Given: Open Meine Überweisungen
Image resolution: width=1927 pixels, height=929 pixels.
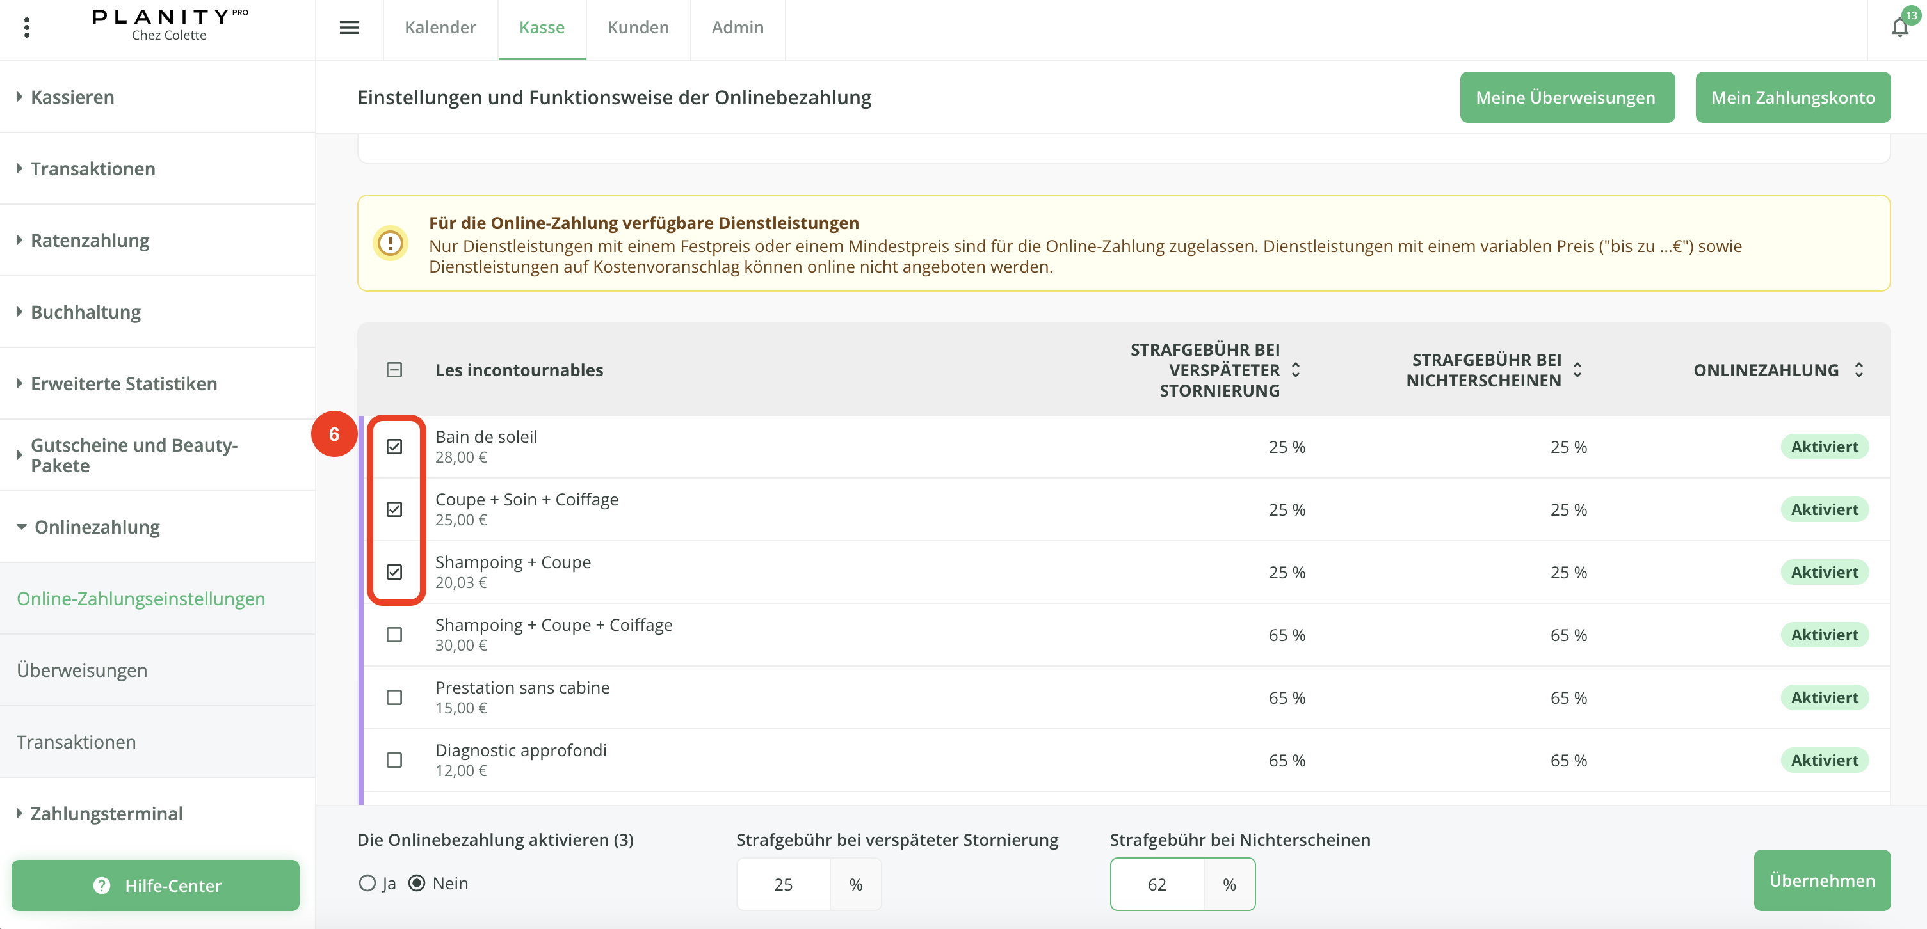Looking at the screenshot, I should click(x=1567, y=97).
